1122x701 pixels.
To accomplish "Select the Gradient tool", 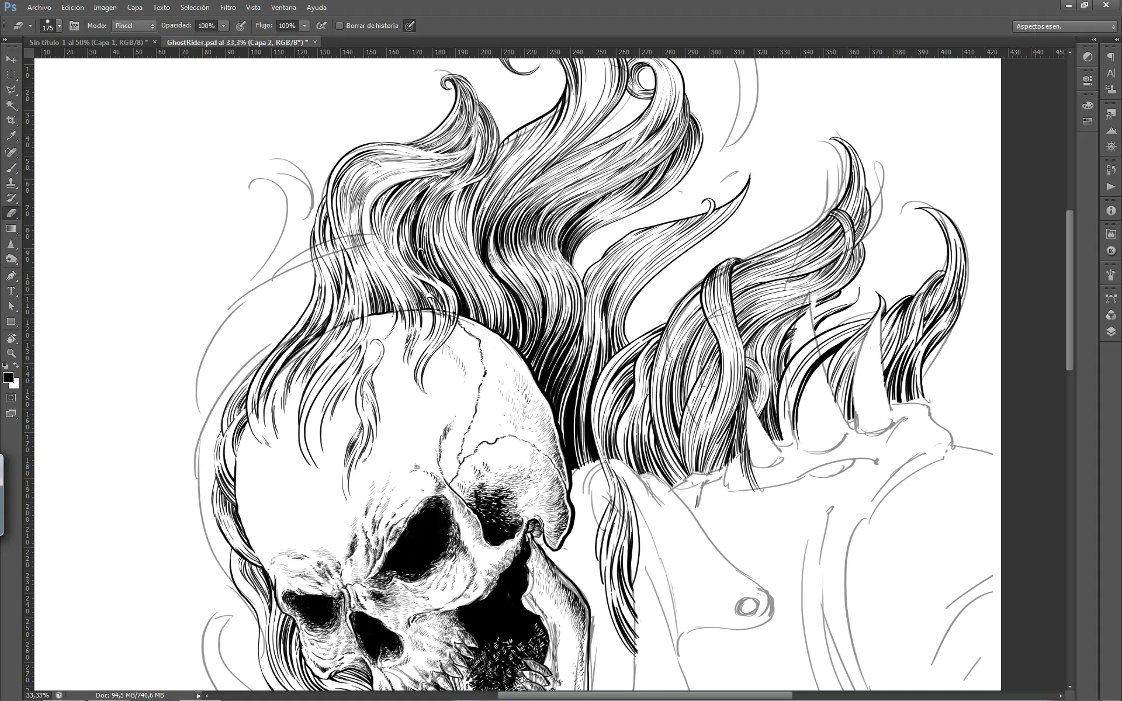I will click(x=11, y=228).
